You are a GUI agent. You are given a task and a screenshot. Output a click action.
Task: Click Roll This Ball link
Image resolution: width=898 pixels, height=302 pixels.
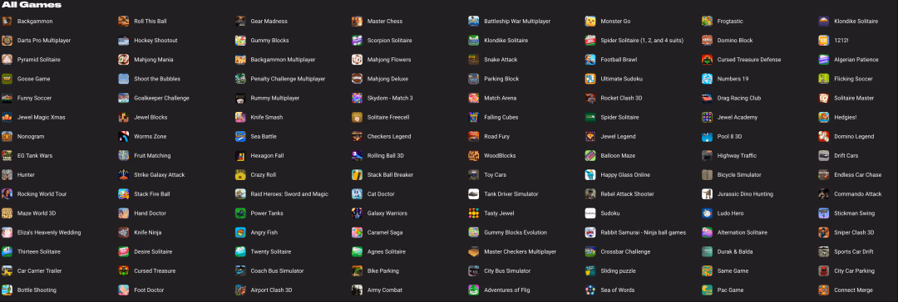150,22
